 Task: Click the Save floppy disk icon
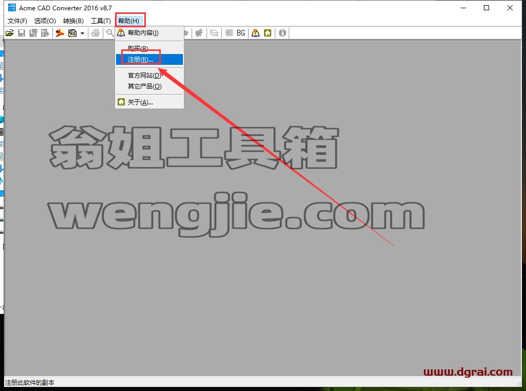click(x=22, y=33)
